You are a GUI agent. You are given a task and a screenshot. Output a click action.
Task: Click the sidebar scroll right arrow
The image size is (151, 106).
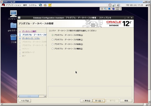coord(45,96)
